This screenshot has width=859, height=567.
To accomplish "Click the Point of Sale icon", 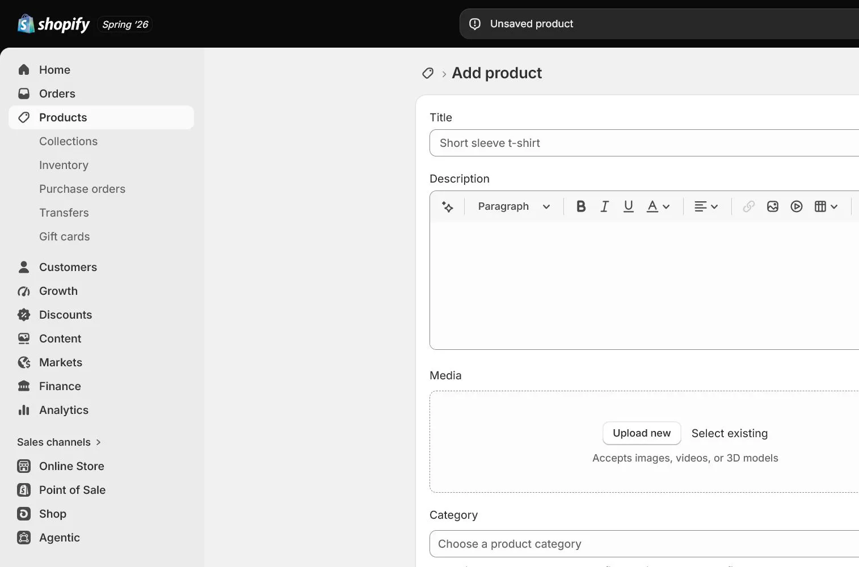I will coord(24,490).
